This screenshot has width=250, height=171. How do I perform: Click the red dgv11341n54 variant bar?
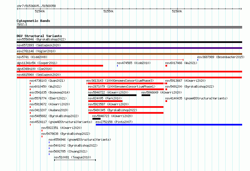pyautogui.click(x=60, y=66)
